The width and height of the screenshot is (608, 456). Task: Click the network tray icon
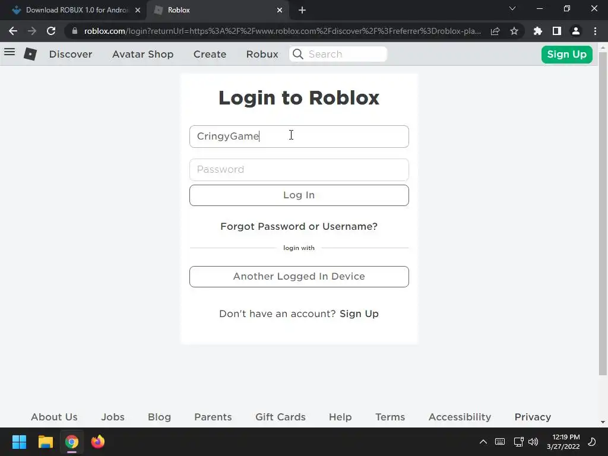coord(518,442)
